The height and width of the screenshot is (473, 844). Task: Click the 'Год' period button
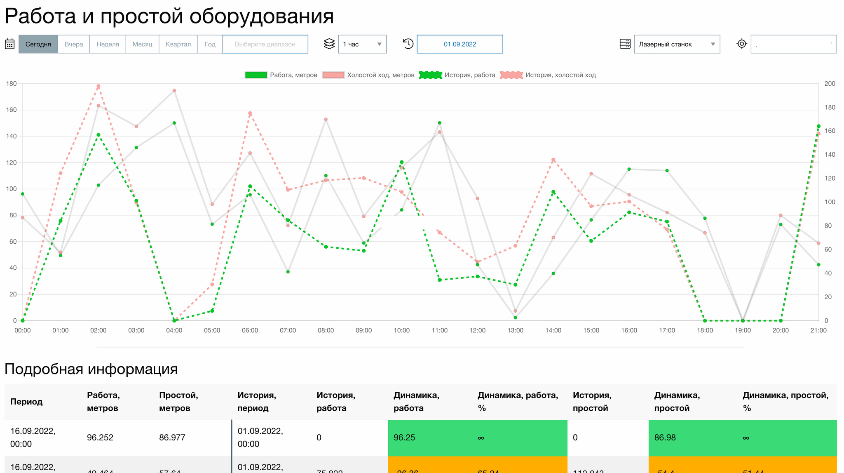[210, 44]
